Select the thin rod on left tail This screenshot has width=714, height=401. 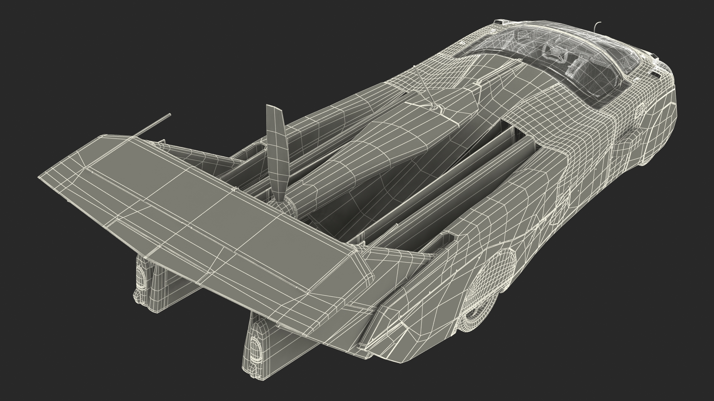click(152, 125)
